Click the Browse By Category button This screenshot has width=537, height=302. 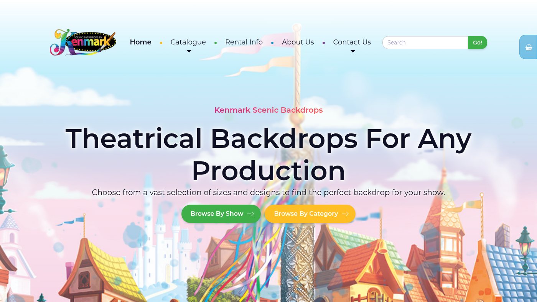click(x=310, y=214)
